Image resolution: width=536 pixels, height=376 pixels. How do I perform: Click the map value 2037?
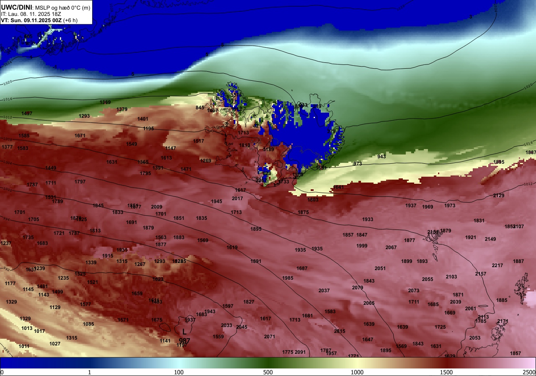coord(324,291)
